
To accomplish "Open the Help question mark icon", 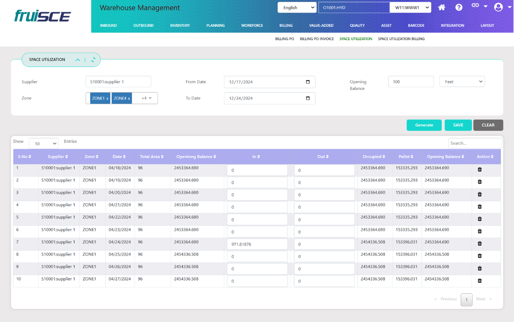I will tap(459, 7).
